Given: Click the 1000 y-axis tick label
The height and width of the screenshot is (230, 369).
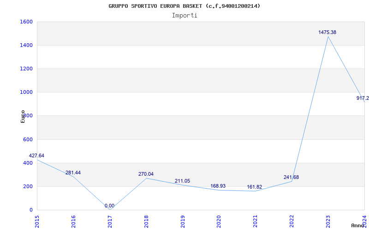Looking at the screenshot, I should (x=26, y=92).
